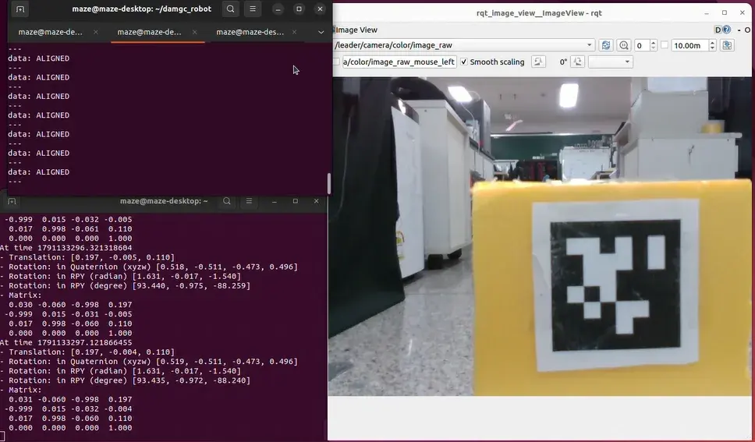Close the first terminal tab

point(96,32)
